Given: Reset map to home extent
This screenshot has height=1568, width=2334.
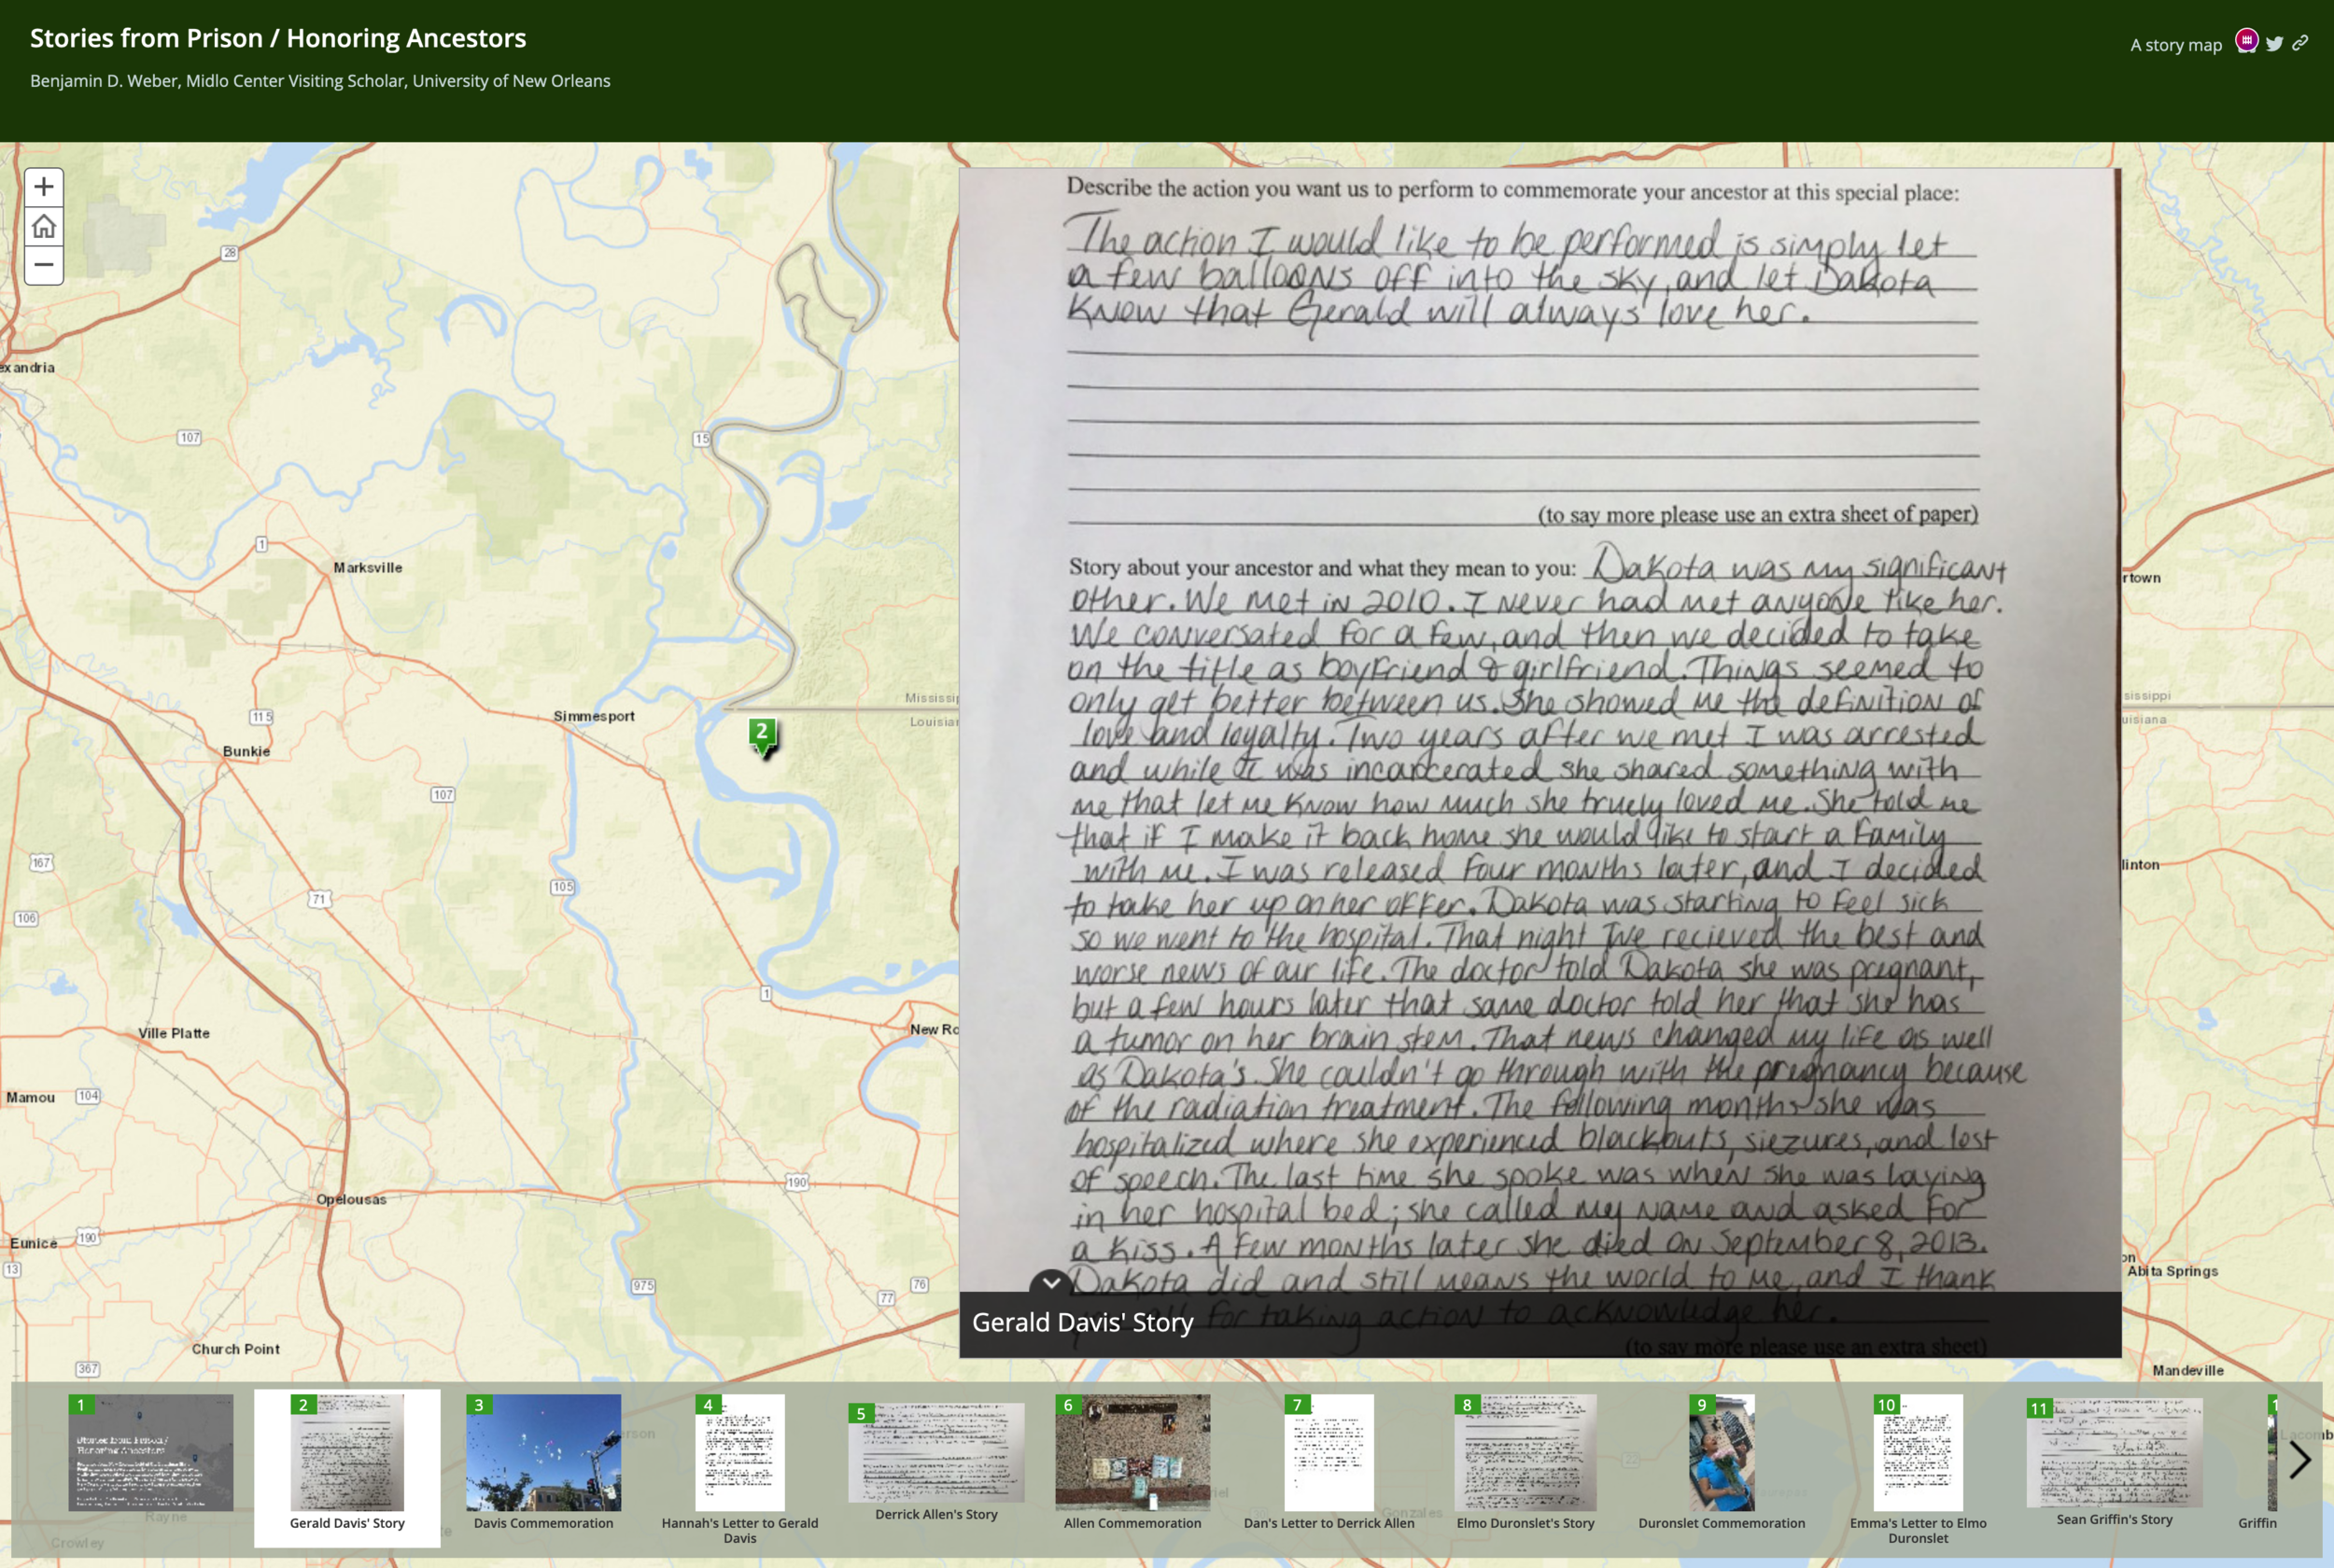Looking at the screenshot, I should click(x=43, y=226).
